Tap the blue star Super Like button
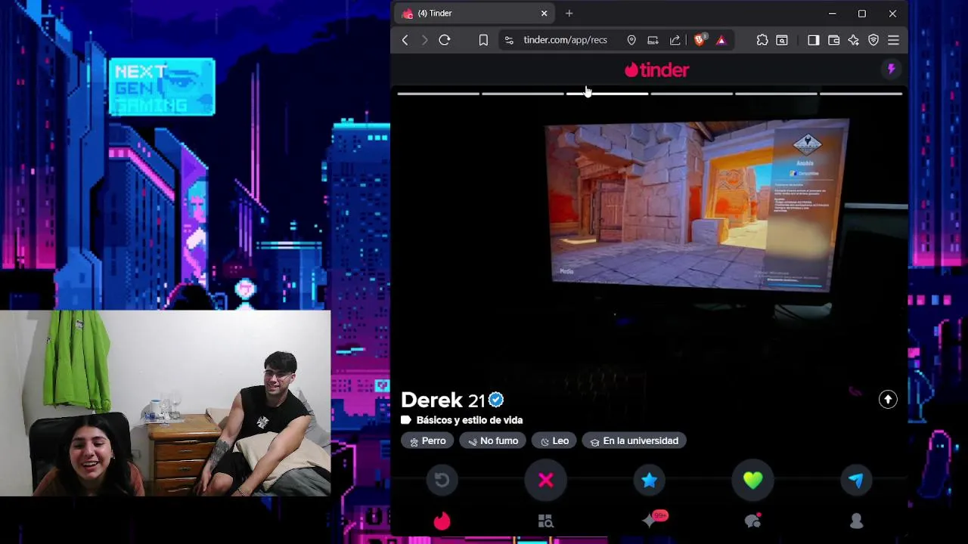Viewport: 968px width, 544px height. coord(649,480)
